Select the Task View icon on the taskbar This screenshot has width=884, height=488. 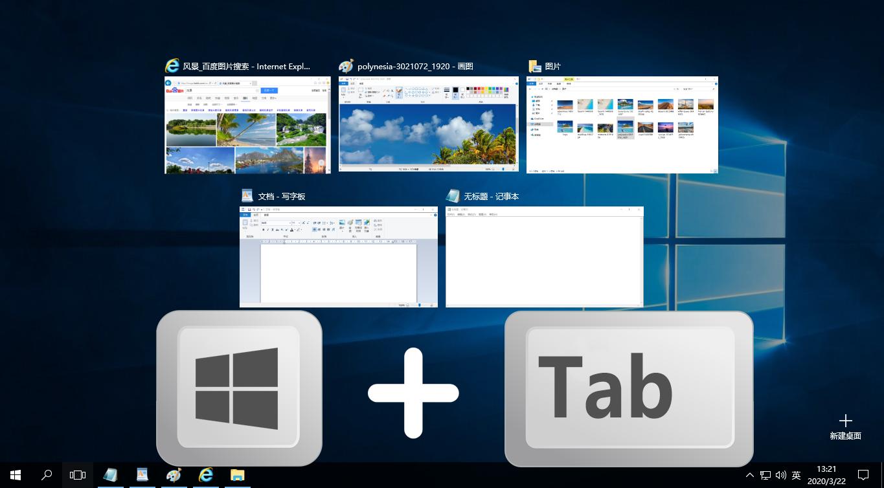[77, 474]
